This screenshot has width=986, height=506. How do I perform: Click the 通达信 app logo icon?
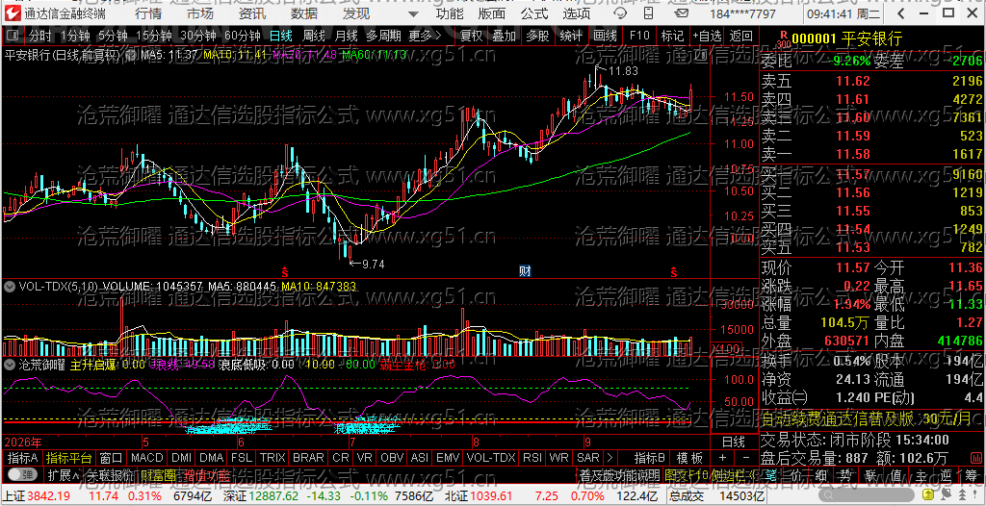(12, 13)
